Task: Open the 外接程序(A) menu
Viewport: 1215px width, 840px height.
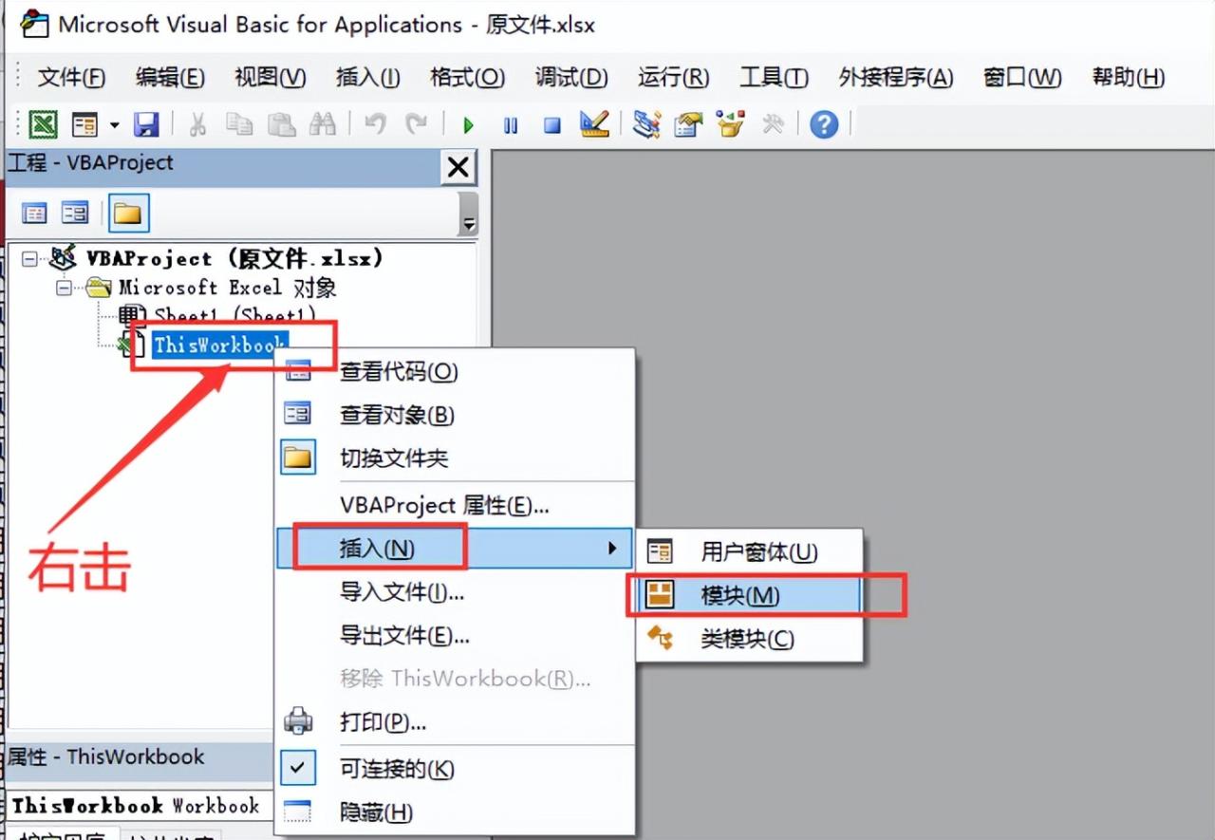Action: tap(895, 78)
